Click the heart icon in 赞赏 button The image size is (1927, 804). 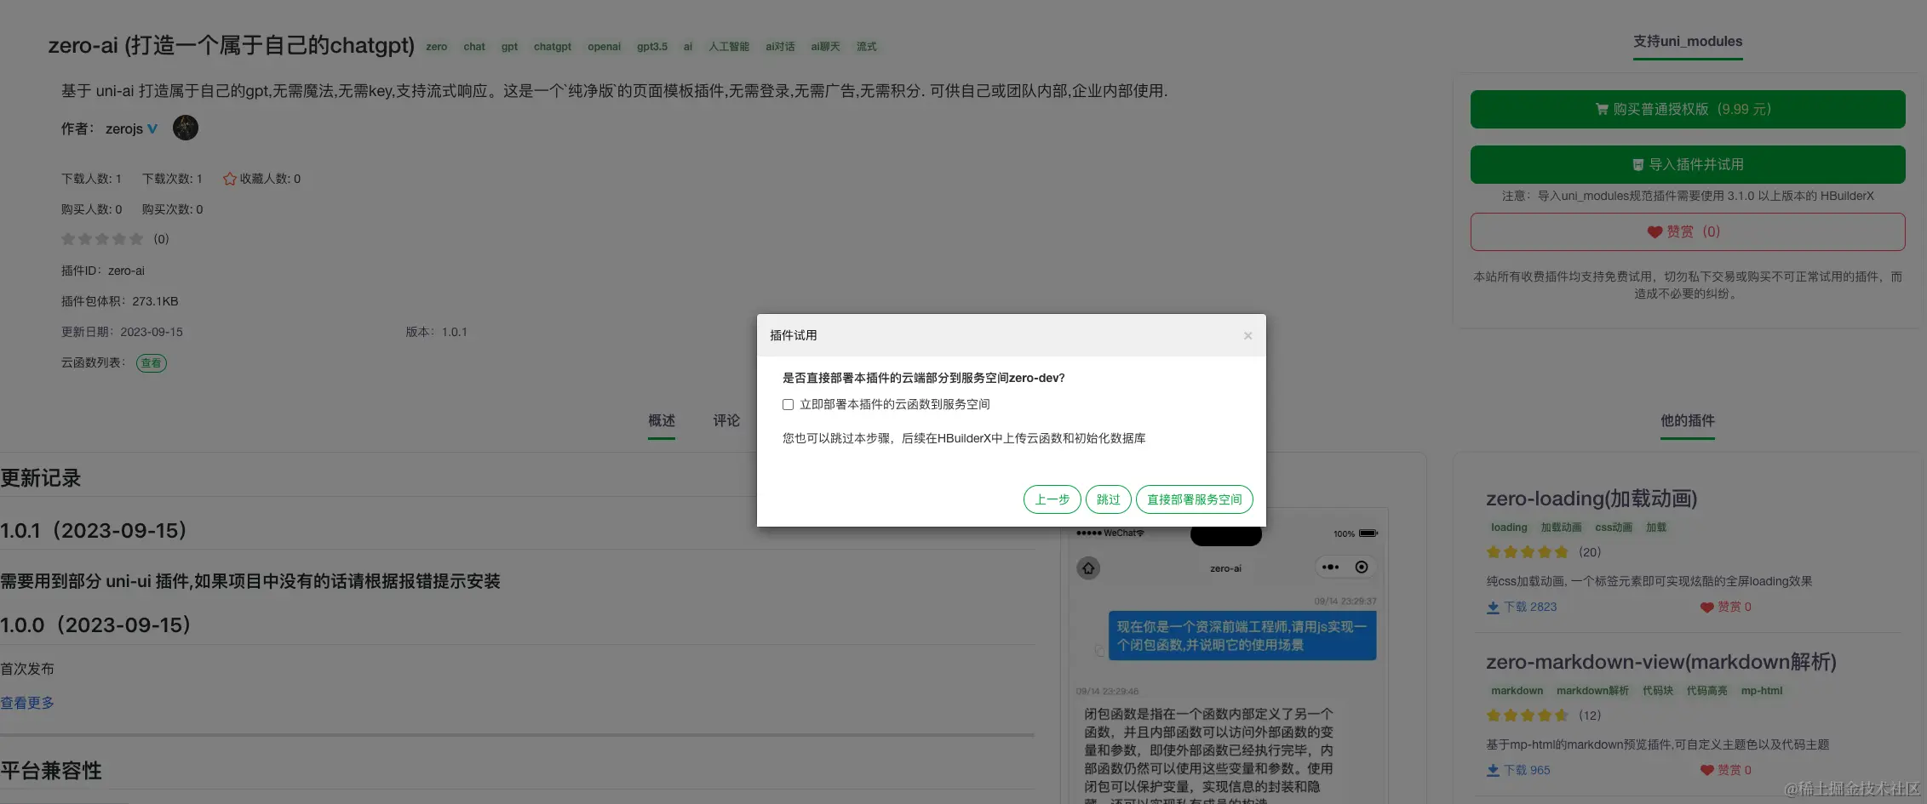[x=1655, y=232]
